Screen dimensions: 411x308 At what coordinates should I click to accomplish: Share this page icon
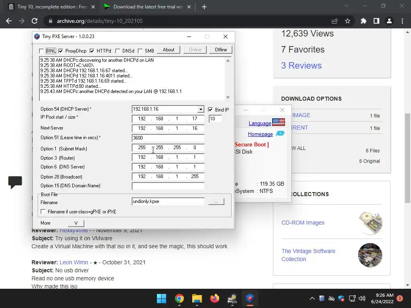(x=335, y=21)
